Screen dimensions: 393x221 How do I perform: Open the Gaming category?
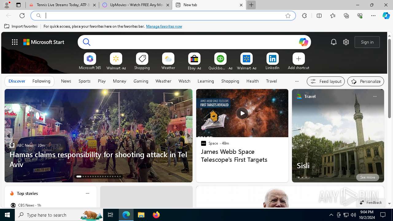point(141,81)
